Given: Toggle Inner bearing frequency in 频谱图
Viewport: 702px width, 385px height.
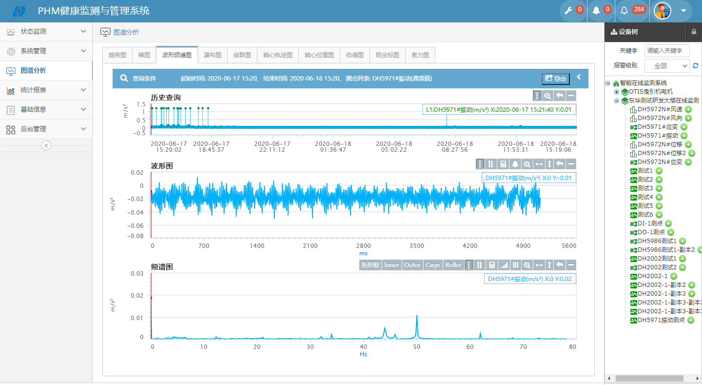Looking at the screenshot, I should 391,265.
